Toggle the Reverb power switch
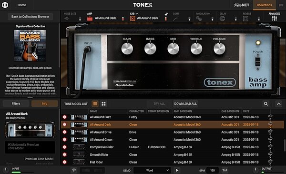 [x=259, y=19]
